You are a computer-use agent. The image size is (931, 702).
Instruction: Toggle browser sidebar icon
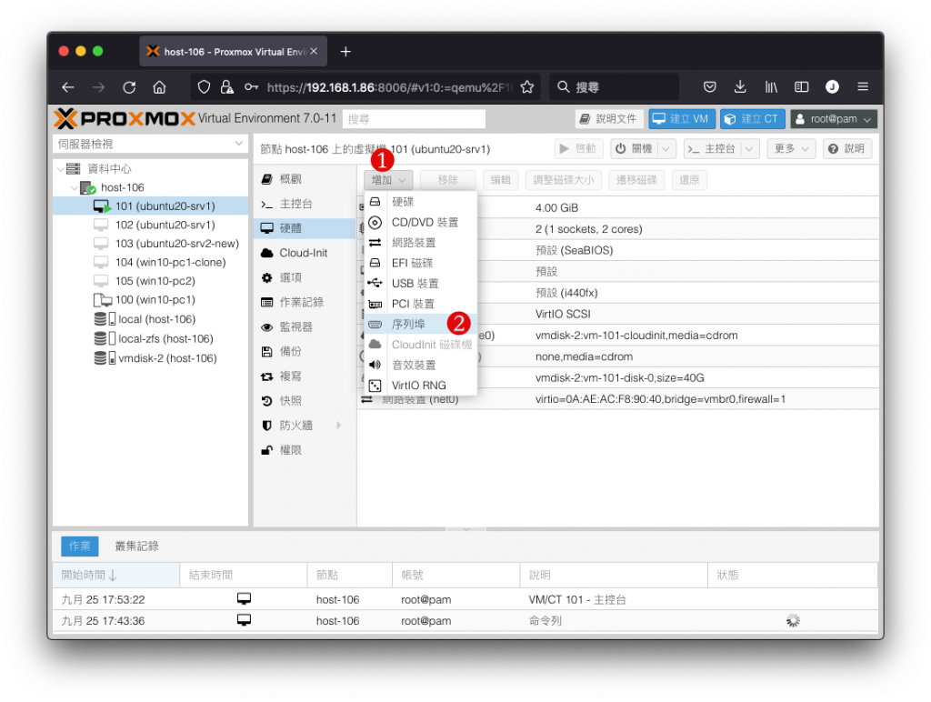tap(802, 87)
